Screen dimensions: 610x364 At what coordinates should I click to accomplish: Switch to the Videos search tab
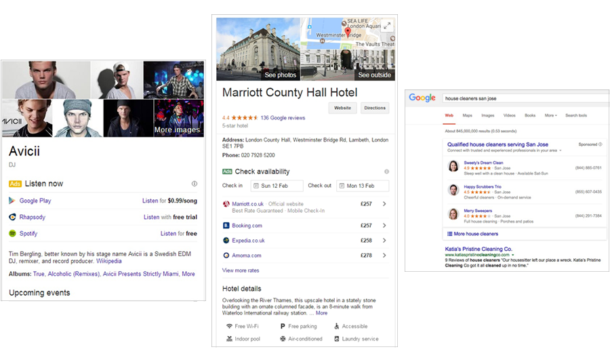click(x=509, y=115)
